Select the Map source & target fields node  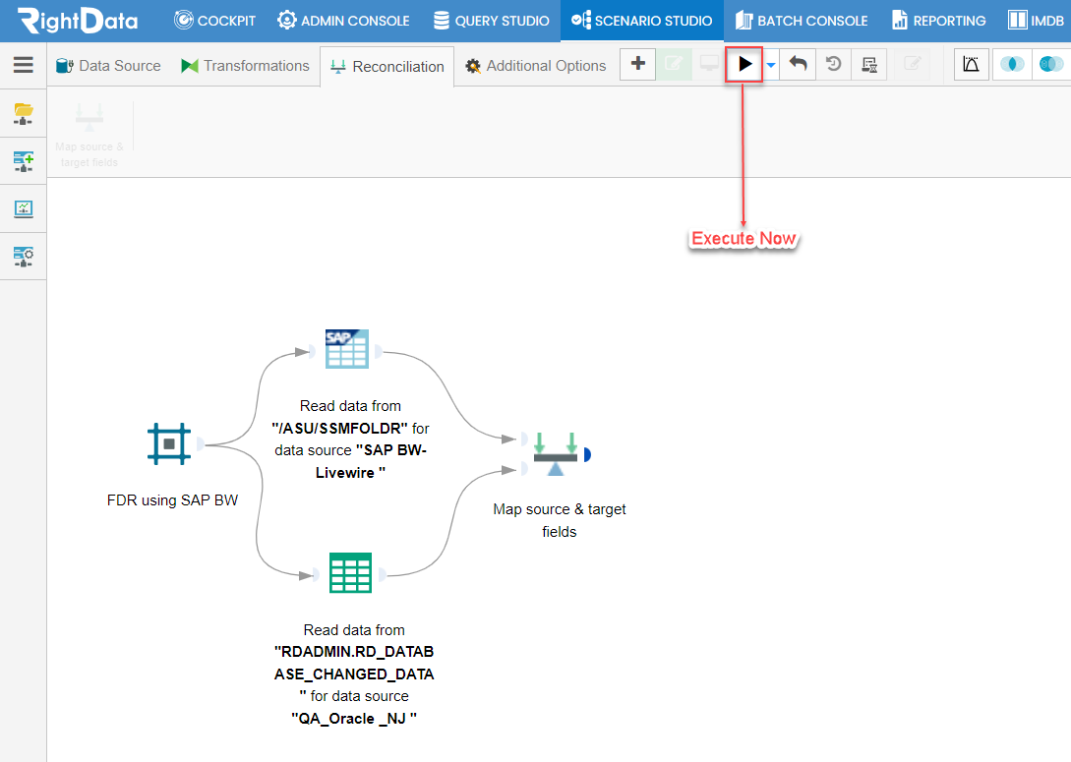click(x=558, y=453)
